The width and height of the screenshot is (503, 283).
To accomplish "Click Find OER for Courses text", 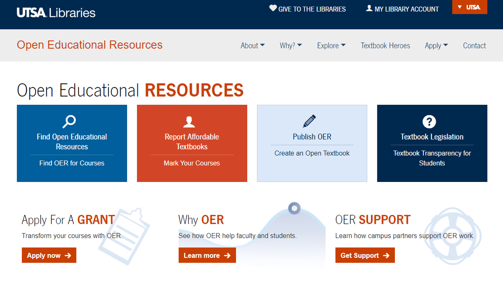I will [x=72, y=163].
